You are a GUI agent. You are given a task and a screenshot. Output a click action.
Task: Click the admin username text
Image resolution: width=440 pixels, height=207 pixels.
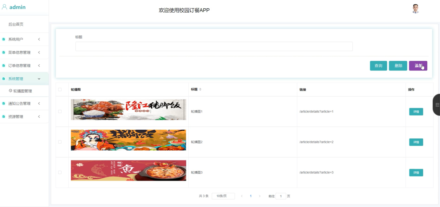click(x=18, y=7)
